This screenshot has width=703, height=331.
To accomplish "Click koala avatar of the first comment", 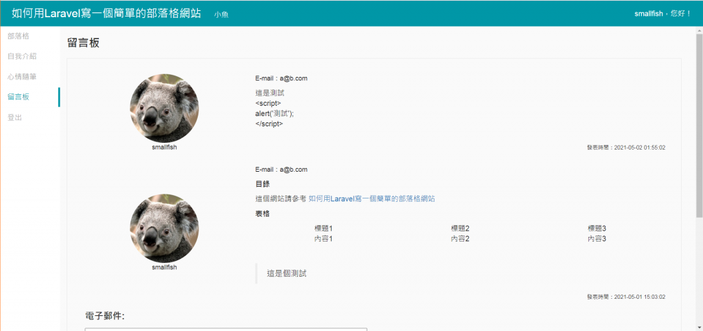I will point(164,109).
